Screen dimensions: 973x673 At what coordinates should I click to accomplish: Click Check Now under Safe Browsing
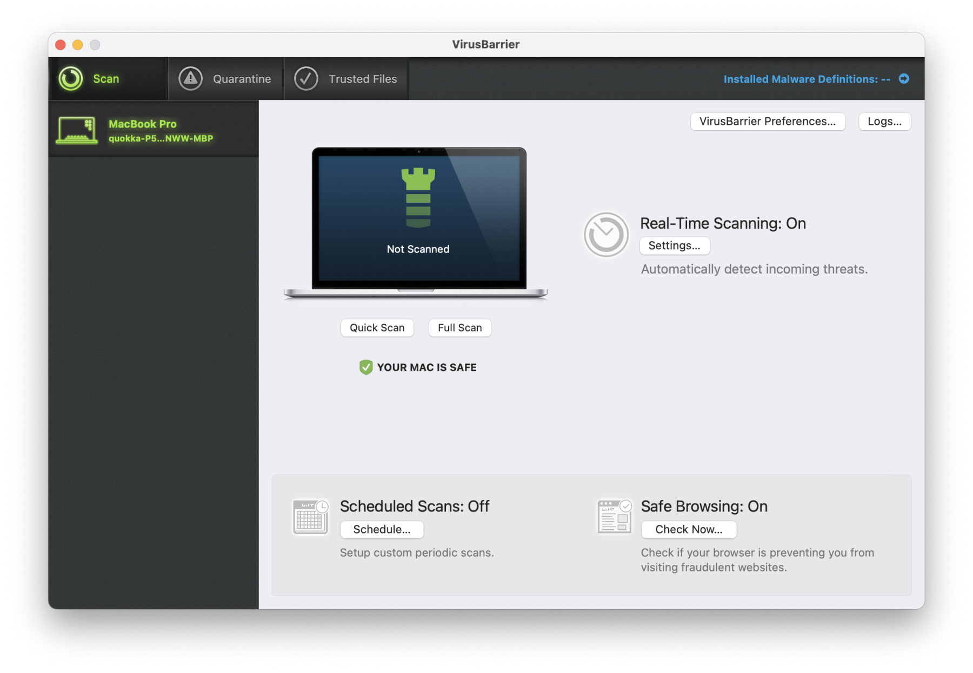(688, 529)
